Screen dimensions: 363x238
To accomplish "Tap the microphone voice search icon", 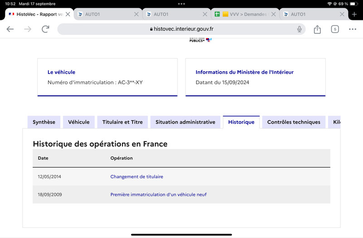I will (299, 29).
